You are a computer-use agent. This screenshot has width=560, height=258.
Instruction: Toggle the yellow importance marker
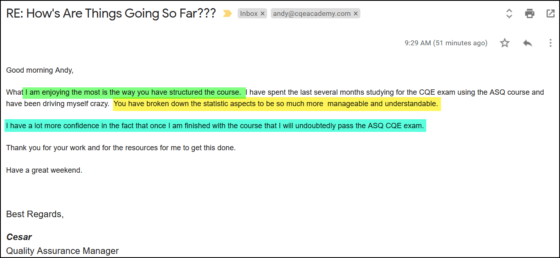[x=227, y=14]
